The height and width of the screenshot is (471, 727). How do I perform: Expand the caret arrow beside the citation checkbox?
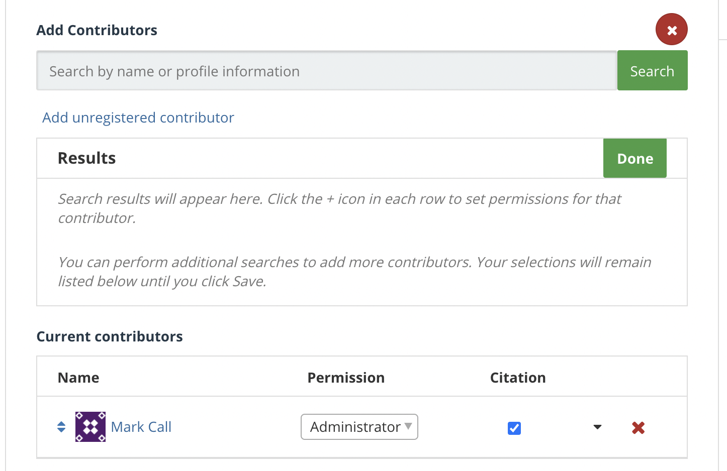(x=597, y=427)
